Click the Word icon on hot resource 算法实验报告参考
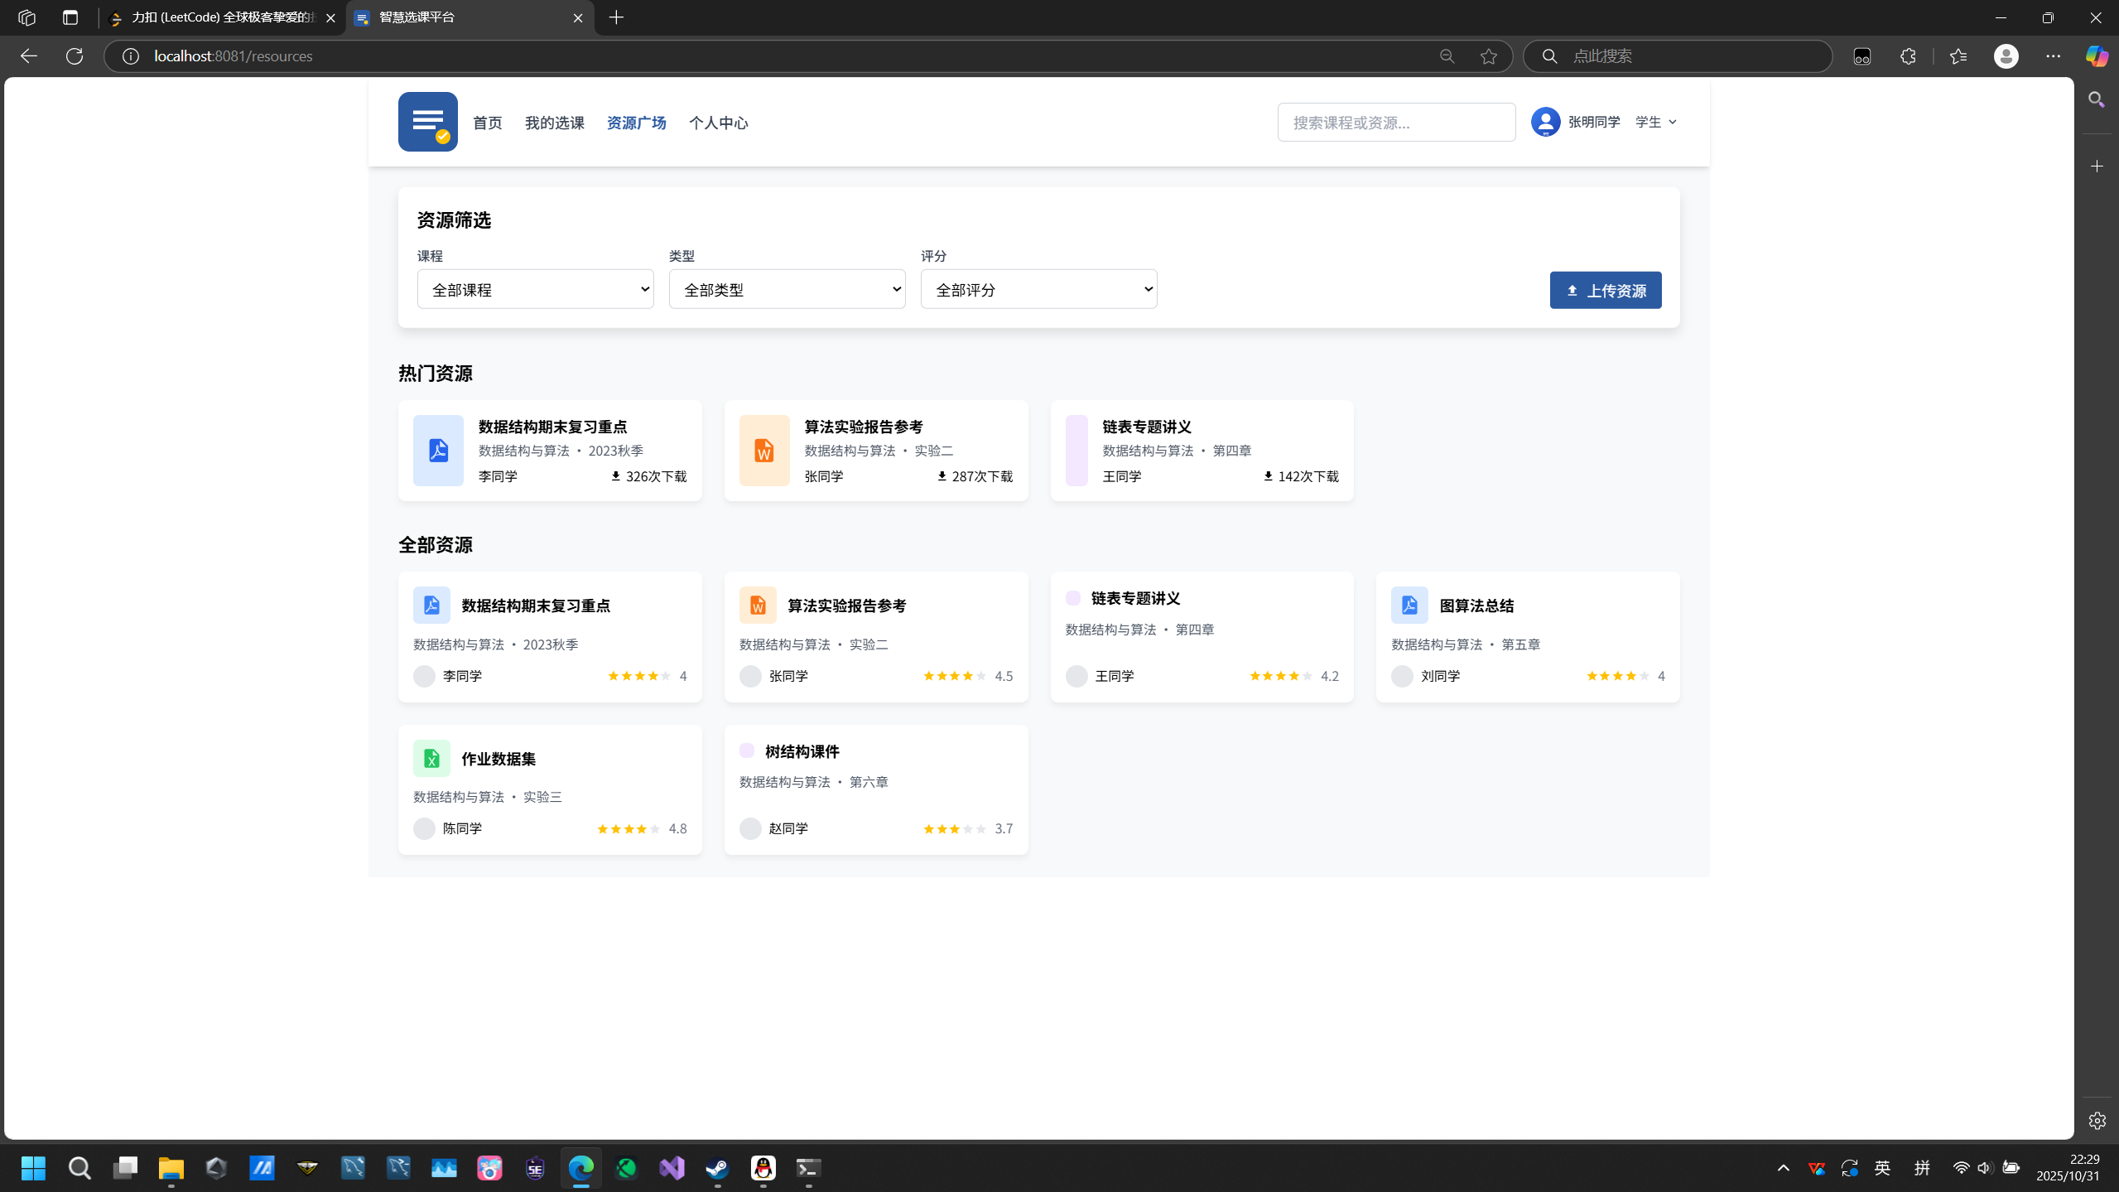 tap(763, 451)
